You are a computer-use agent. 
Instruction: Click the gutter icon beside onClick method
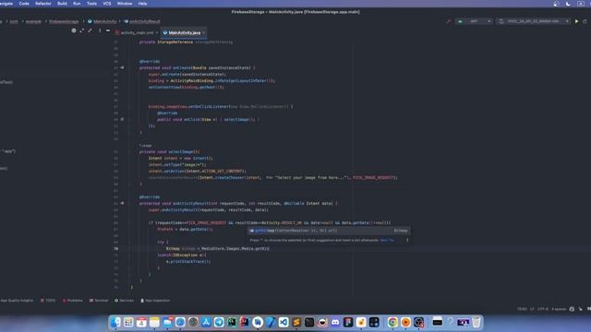[122, 119]
